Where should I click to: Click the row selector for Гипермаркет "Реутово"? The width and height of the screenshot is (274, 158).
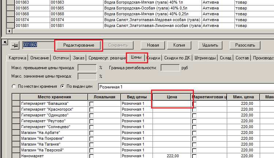click(x=16, y=121)
